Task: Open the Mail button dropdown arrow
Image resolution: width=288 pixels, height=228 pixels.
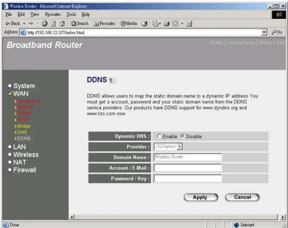Action: 160,23
